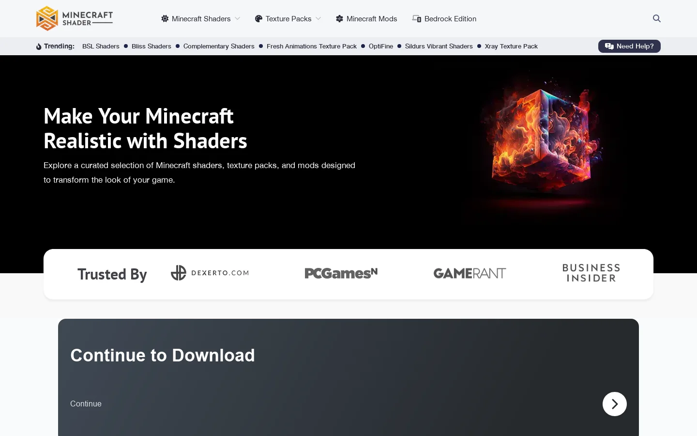This screenshot has width=697, height=436.
Task: Click the Make Your Minecraft Realistic headline
Action: pyautogui.click(x=145, y=128)
